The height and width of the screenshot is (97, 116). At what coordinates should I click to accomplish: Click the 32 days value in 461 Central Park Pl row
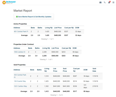pos(78,32)
